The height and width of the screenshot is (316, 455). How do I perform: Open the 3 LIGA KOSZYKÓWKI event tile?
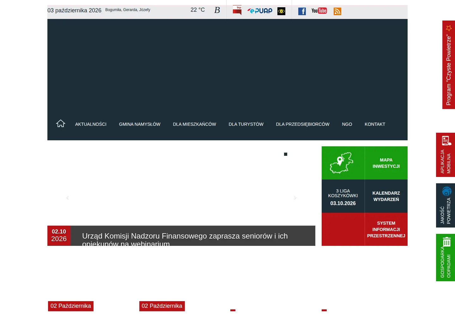tap(343, 196)
